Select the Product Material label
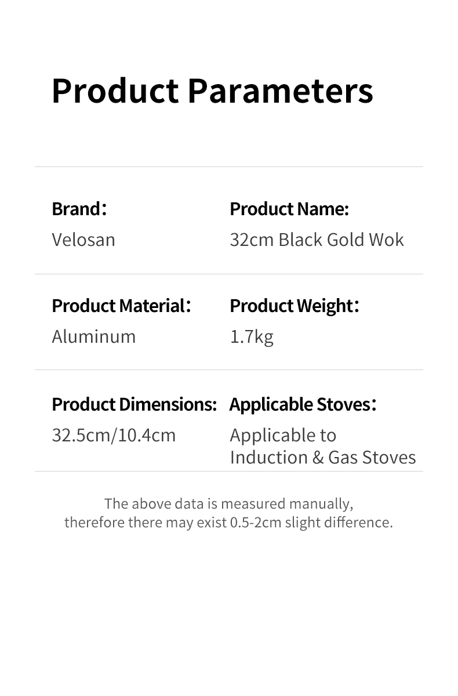 [x=121, y=306]
